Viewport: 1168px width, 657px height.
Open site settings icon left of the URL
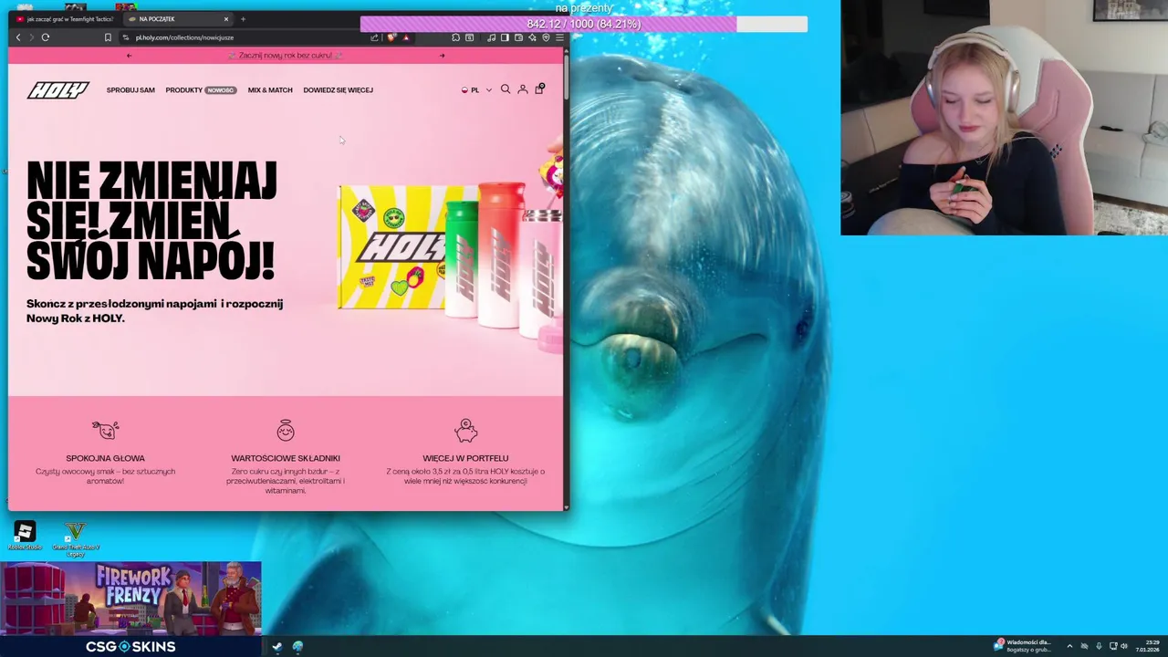pos(126,37)
